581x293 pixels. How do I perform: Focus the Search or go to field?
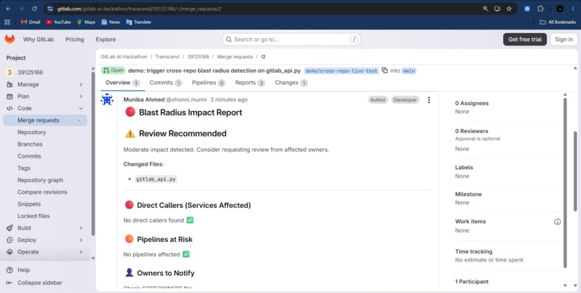[x=291, y=39]
